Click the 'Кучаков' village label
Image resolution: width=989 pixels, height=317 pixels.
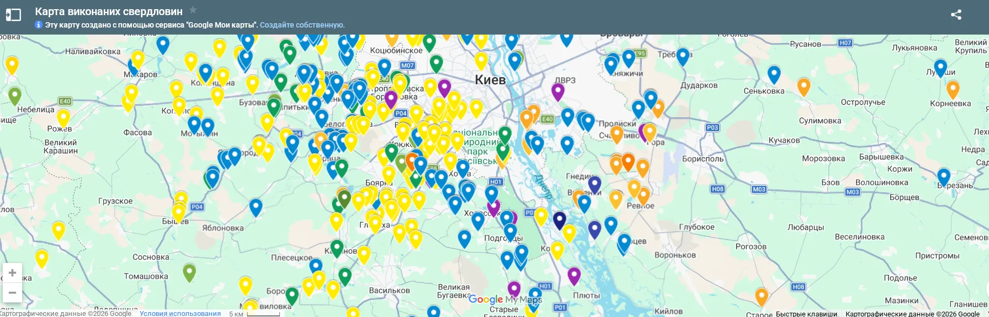pos(784,140)
